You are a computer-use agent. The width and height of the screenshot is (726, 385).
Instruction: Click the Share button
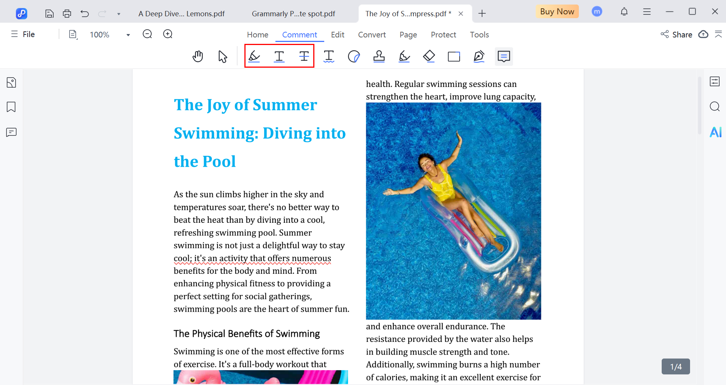coord(677,34)
